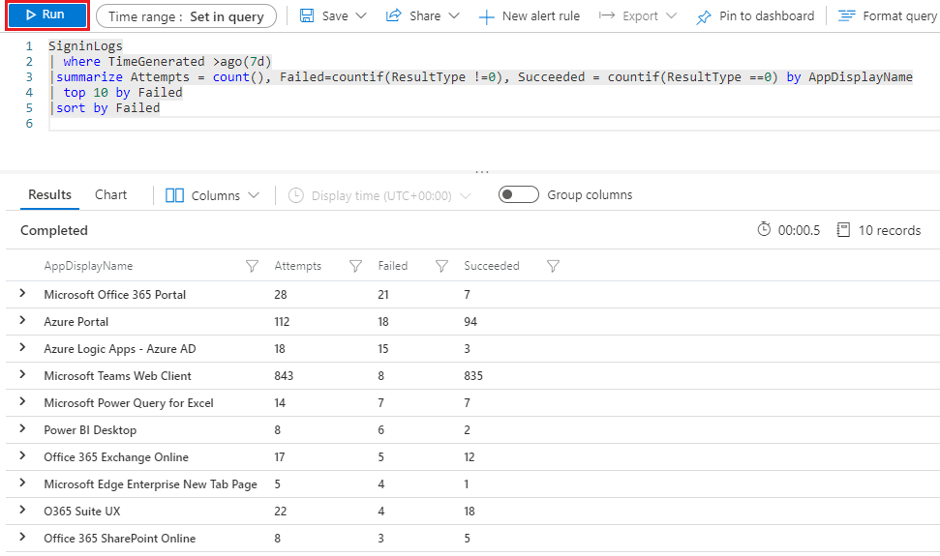Screen dimensions: 940x556
Task: Click the Save disk icon
Action: (307, 16)
